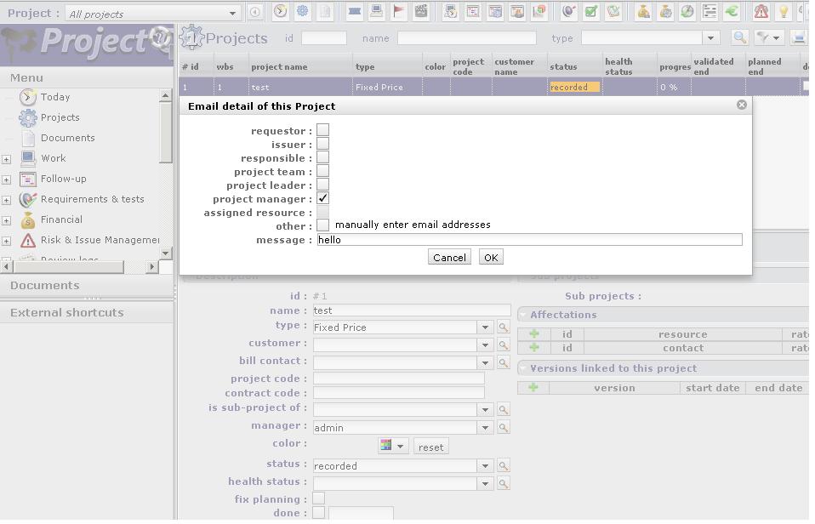
Task: Click the red flag icon in toolbar
Action: point(398,12)
